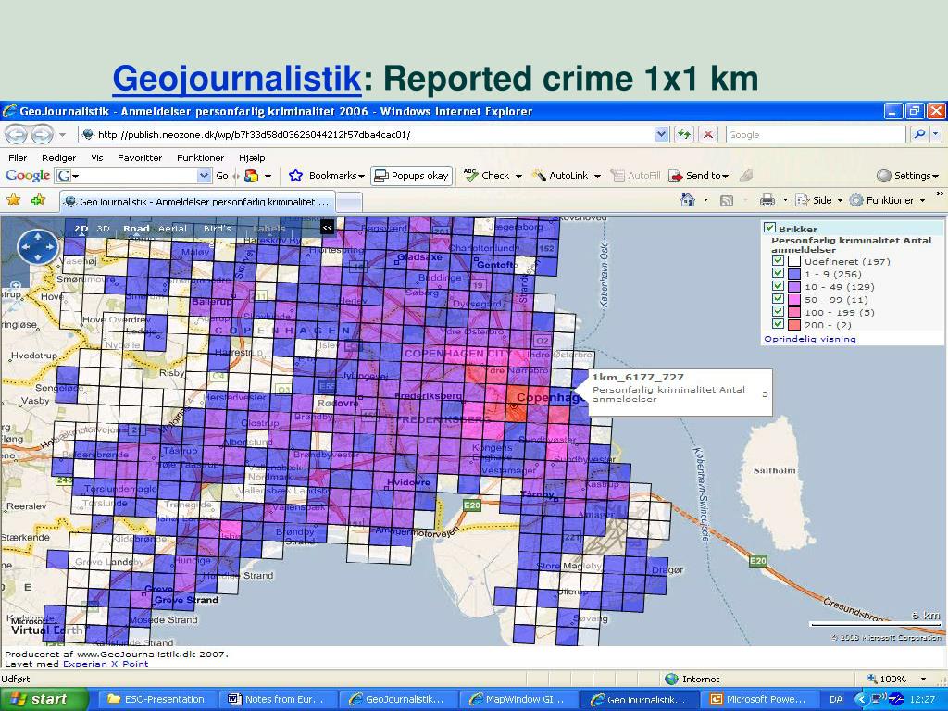The image size is (948, 711).
Task: Click the search magnifier icon
Action: [919, 134]
